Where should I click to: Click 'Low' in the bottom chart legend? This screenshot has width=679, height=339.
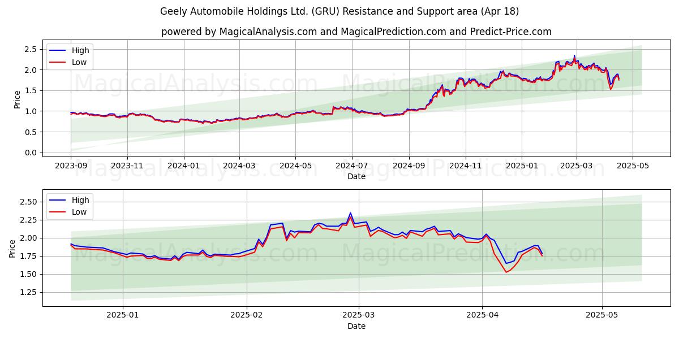click(x=79, y=212)
